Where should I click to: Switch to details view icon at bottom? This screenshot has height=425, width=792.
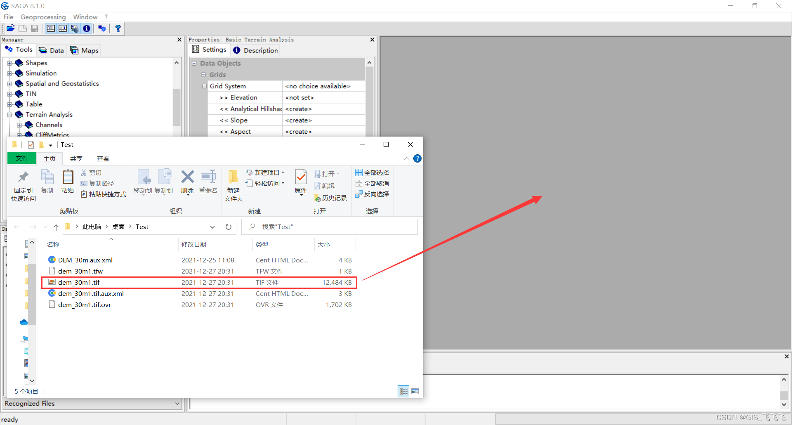tap(403, 391)
